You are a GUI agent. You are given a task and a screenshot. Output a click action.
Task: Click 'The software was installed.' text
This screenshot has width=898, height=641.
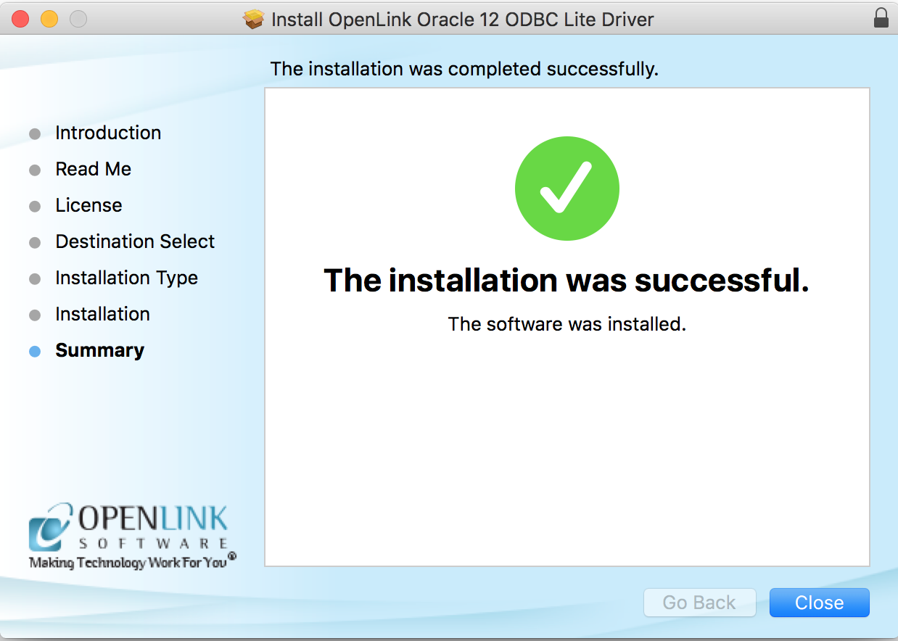[x=567, y=323]
